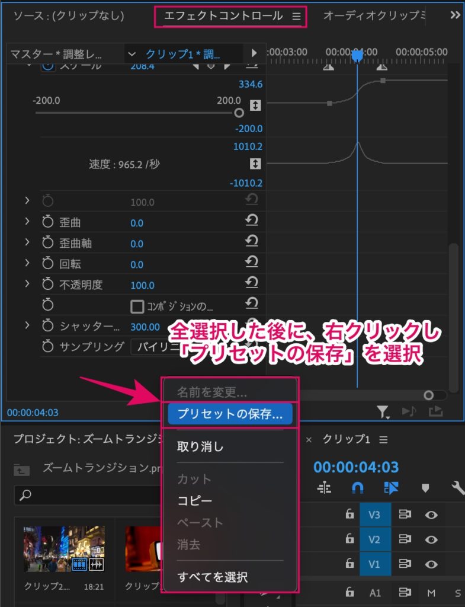
Task: Toggle sync lock on track V3
Action: point(405,515)
